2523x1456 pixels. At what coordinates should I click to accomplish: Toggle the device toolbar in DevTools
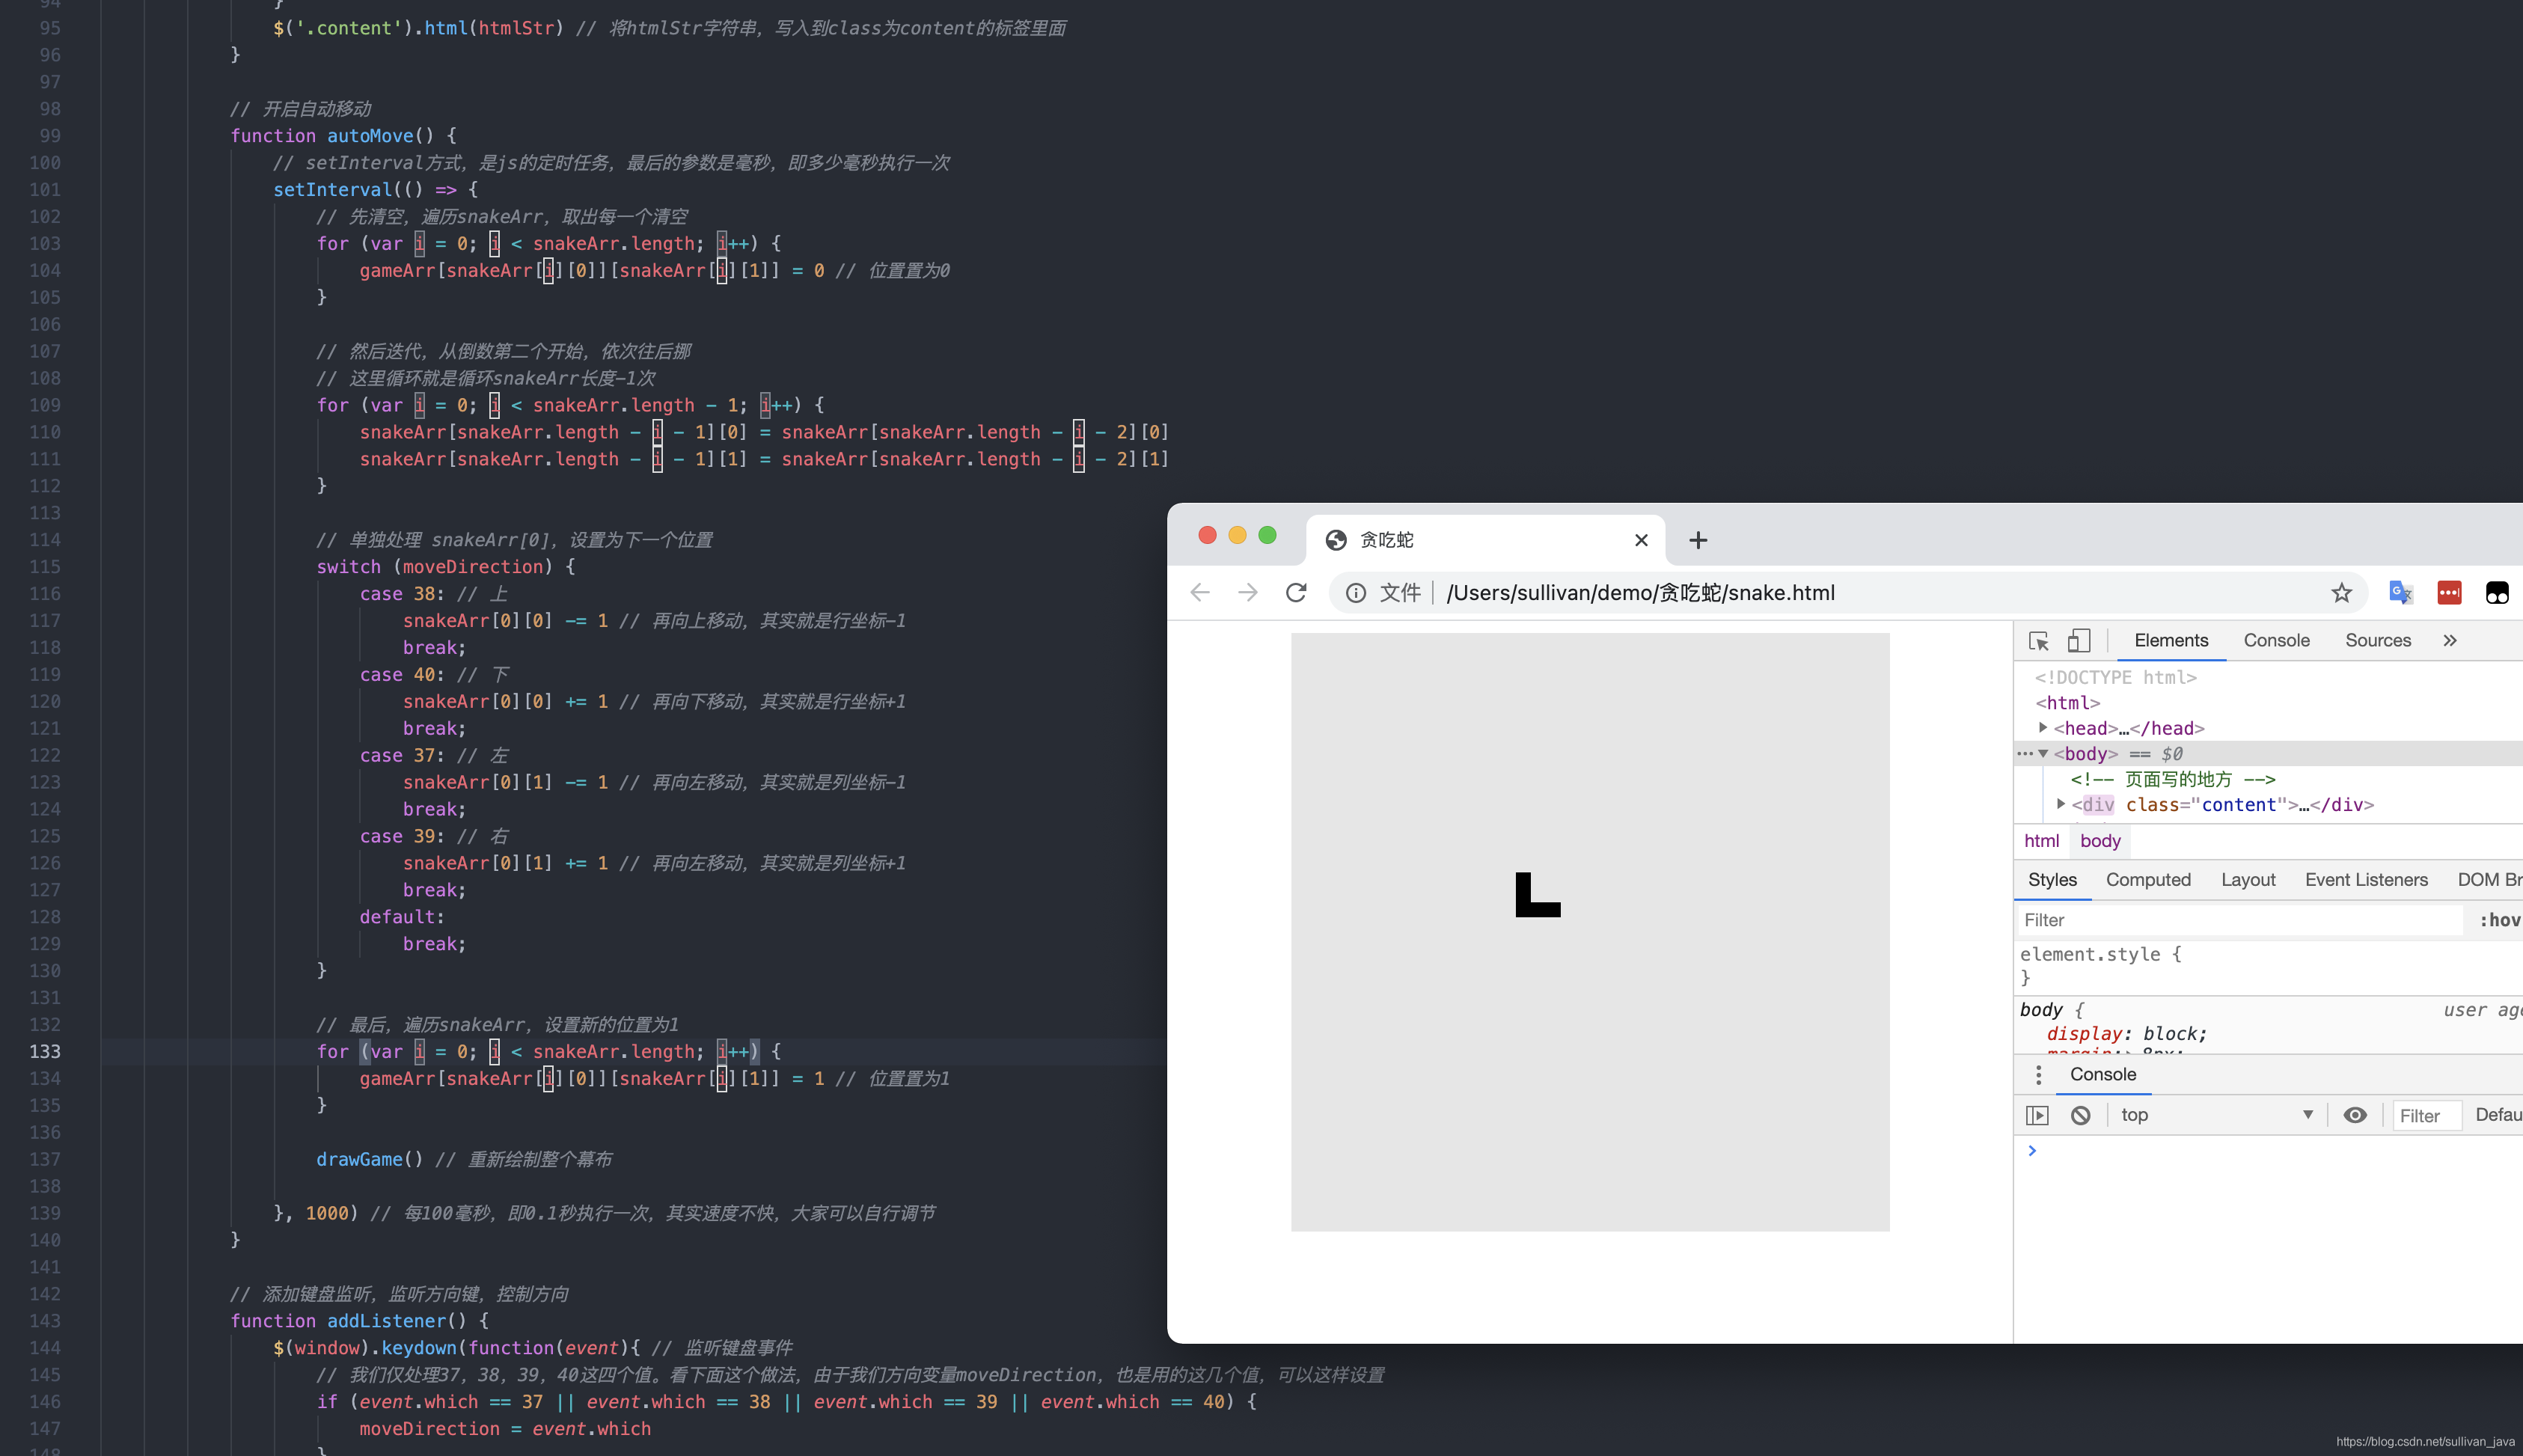click(2079, 641)
